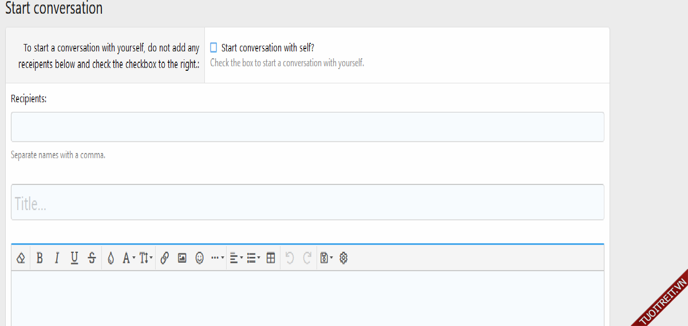
Task: Open the font size dropdown
Action: tap(146, 258)
